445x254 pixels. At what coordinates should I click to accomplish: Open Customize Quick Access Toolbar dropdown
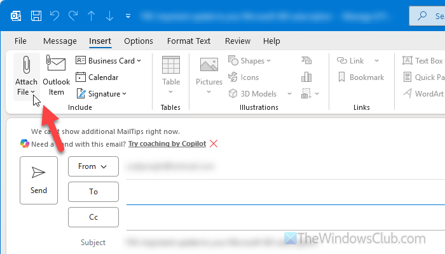click(128, 16)
